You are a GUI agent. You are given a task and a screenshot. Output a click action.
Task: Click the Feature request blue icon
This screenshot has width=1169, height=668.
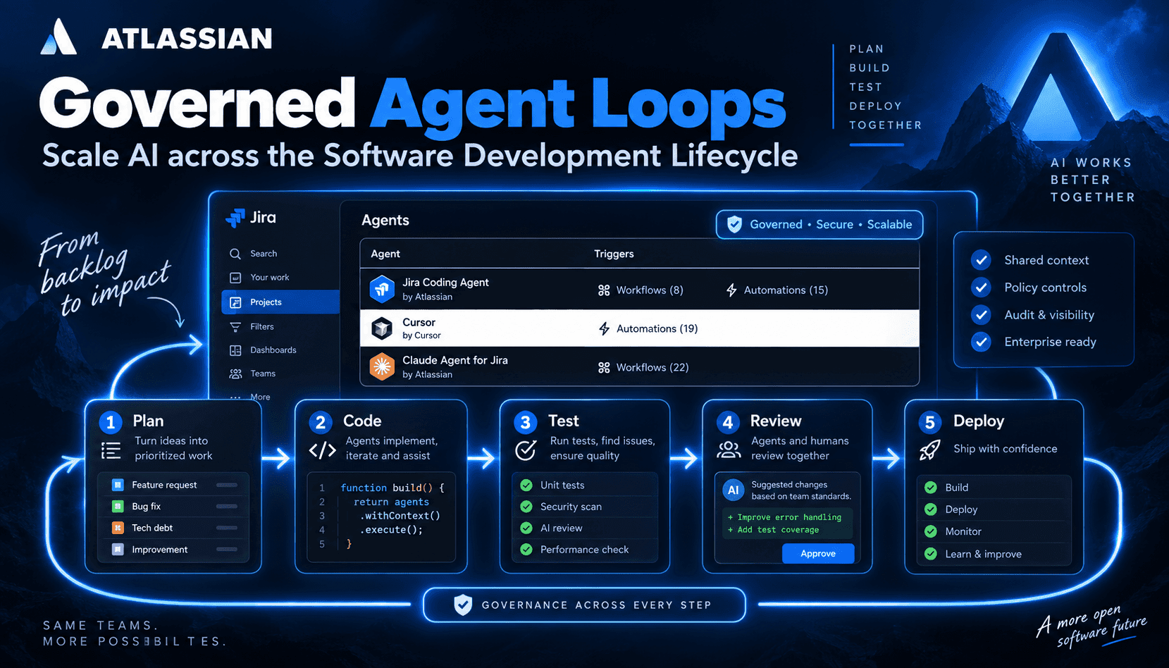(118, 485)
